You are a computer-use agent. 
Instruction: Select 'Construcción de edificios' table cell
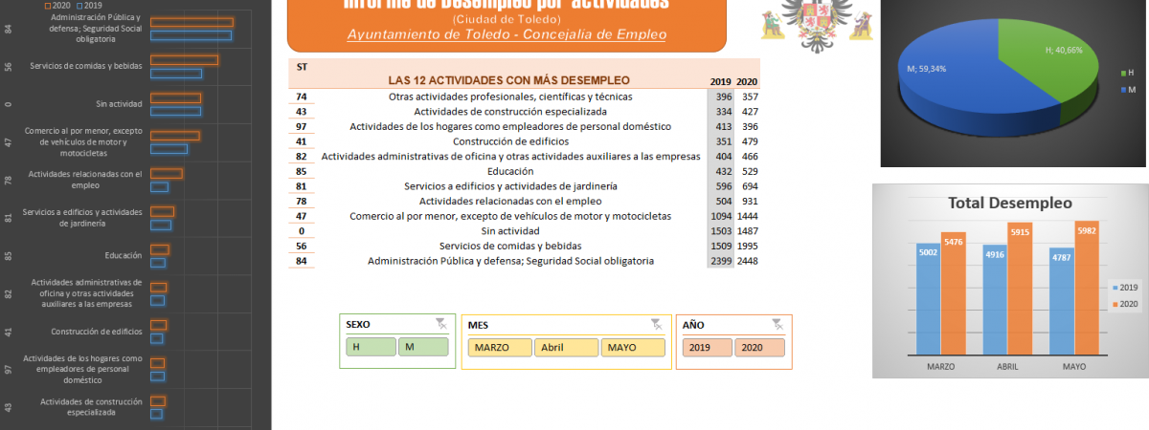pyautogui.click(x=510, y=141)
